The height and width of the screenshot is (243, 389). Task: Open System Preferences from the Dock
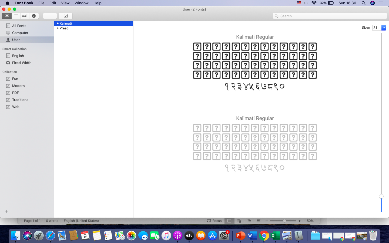coord(224,235)
